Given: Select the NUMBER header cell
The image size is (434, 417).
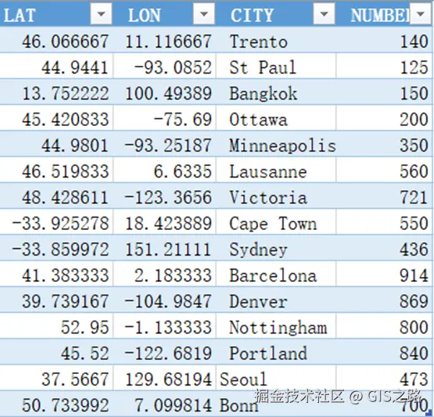Looking at the screenshot, I should click(x=384, y=14).
